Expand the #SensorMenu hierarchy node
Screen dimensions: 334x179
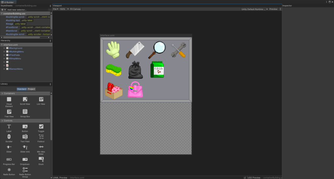[x=4, y=69]
